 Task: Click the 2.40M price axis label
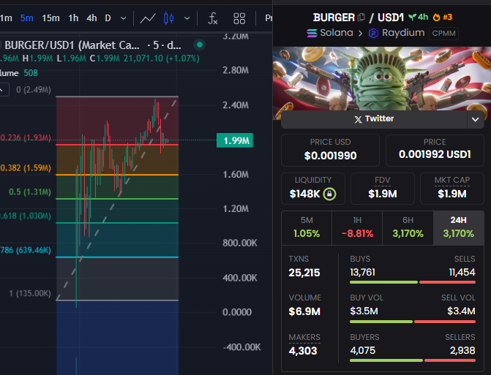[x=236, y=105]
